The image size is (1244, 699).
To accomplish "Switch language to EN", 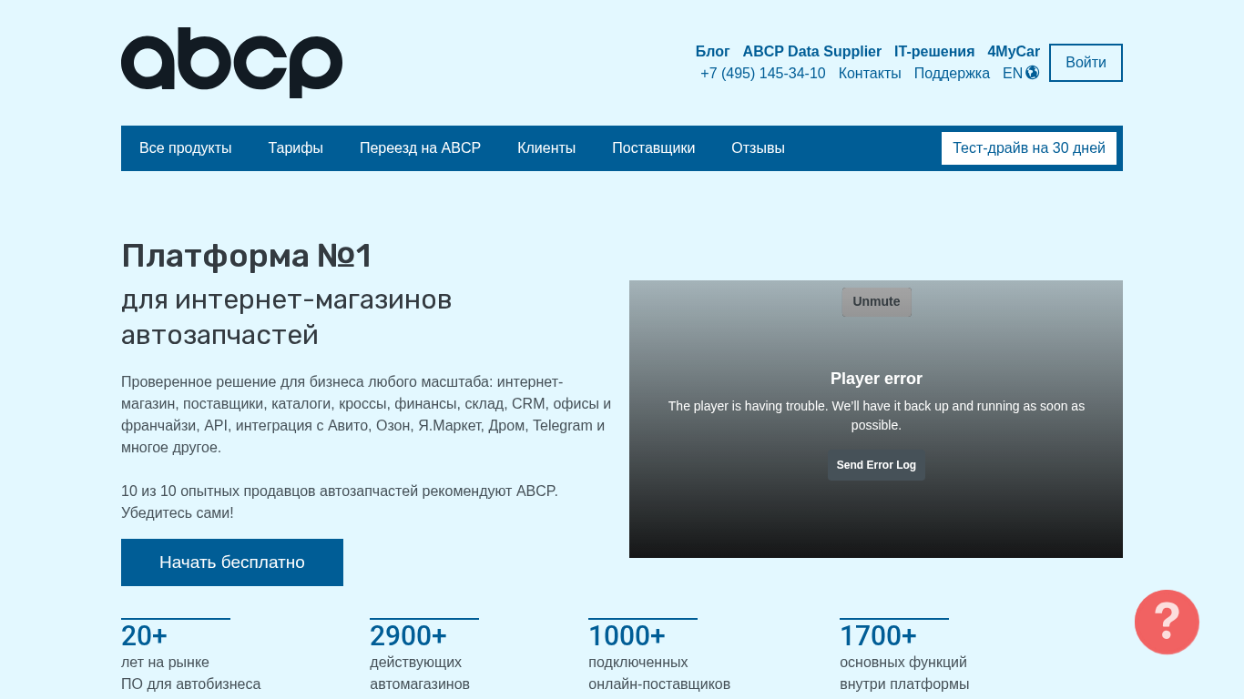I will click(1013, 74).
